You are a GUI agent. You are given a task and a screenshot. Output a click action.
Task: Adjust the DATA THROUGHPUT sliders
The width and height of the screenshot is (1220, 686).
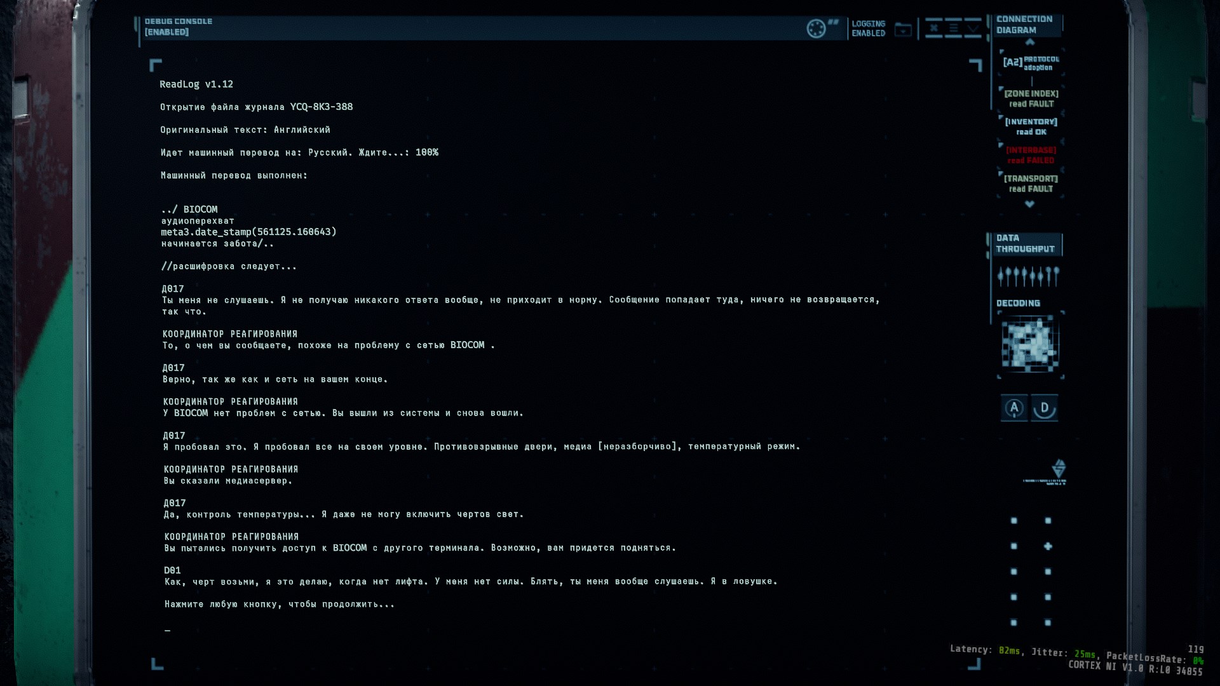point(1028,276)
